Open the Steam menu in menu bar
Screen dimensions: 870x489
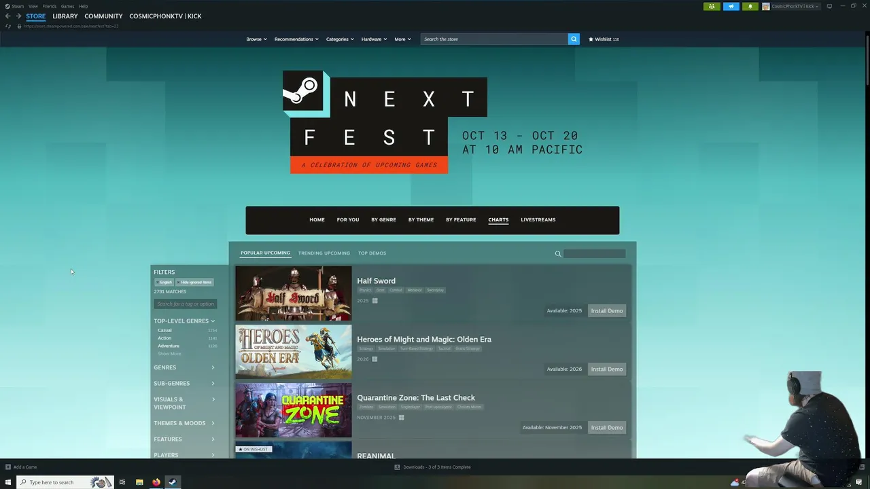18,6
